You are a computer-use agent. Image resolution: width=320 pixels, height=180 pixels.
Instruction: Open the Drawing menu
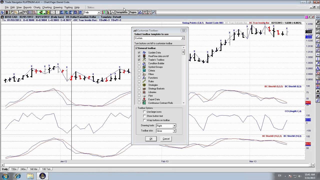(58, 7)
